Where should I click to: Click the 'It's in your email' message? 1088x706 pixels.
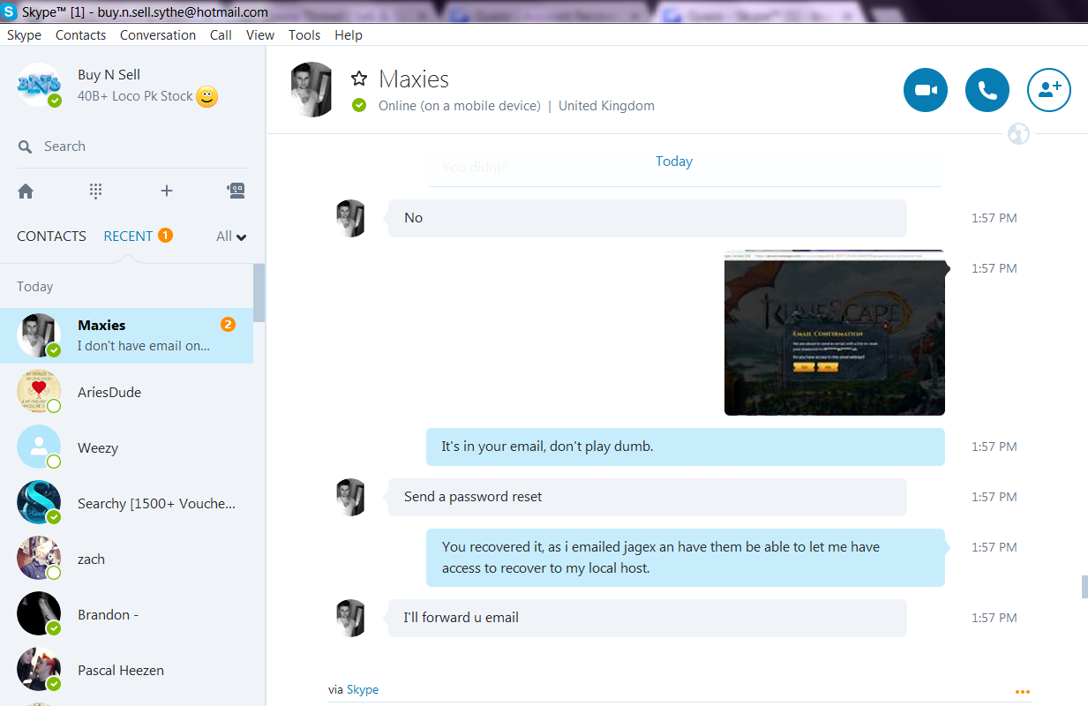point(686,447)
